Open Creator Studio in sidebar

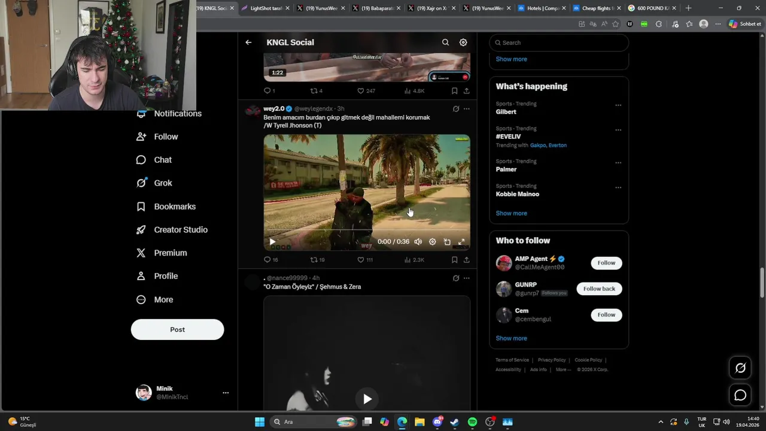click(172, 230)
